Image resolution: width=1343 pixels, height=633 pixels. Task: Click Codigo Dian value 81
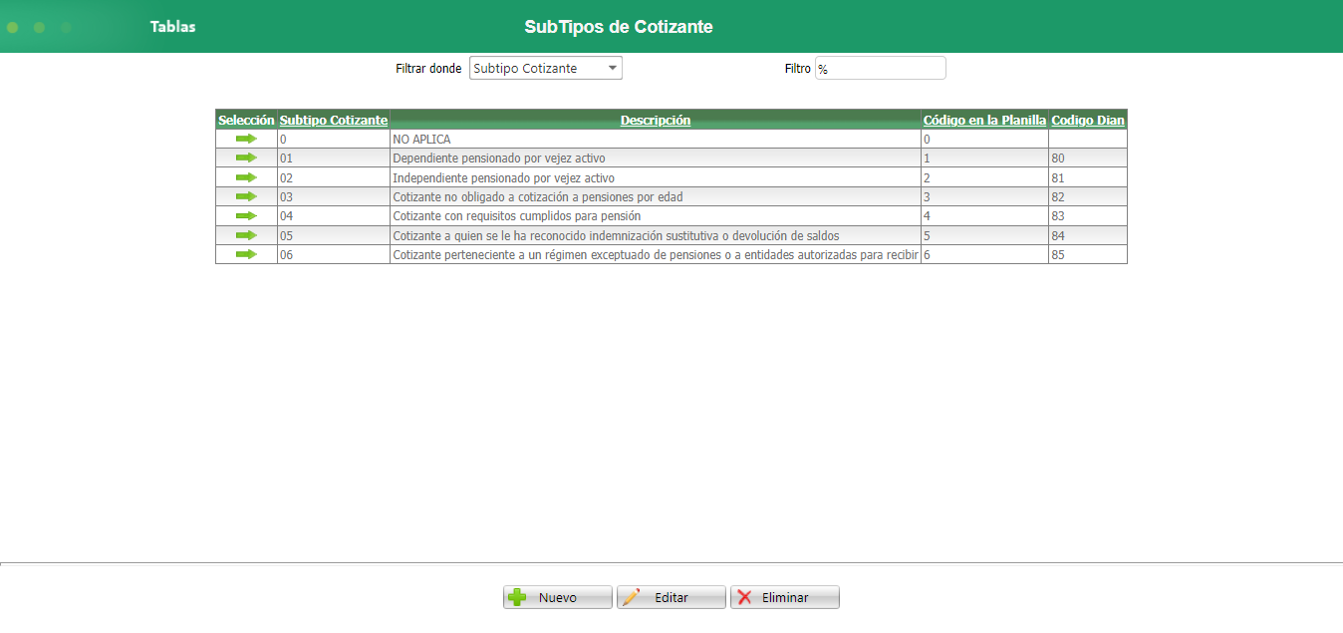coord(1058,177)
